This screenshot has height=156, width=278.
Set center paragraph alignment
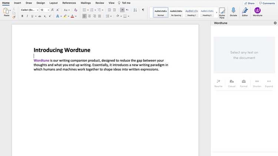90,16
